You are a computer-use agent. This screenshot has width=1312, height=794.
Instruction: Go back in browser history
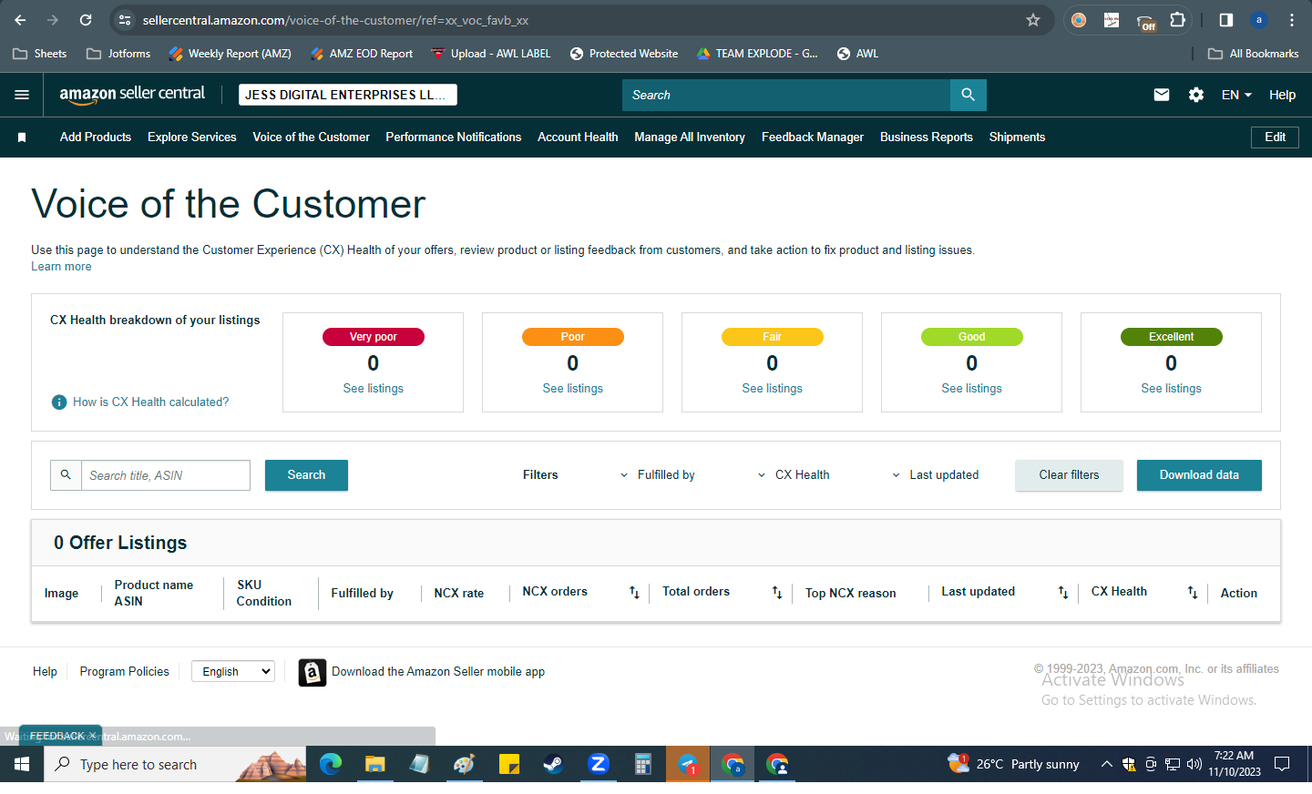tap(20, 20)
